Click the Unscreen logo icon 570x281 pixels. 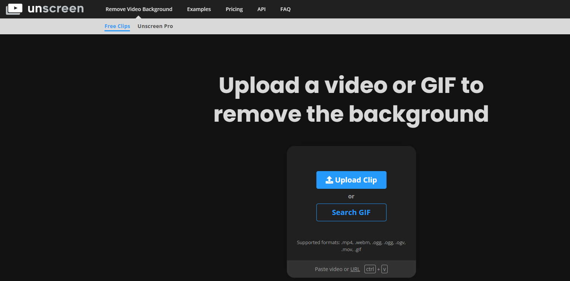tap(14, 9)
